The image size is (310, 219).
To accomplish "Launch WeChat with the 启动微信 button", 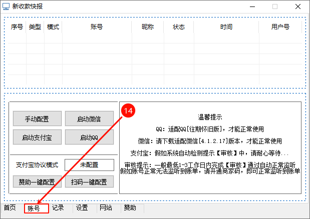I will click(89, 118).
